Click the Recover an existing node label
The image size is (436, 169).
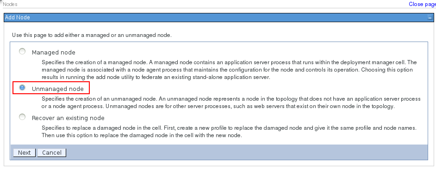point(68,118)
